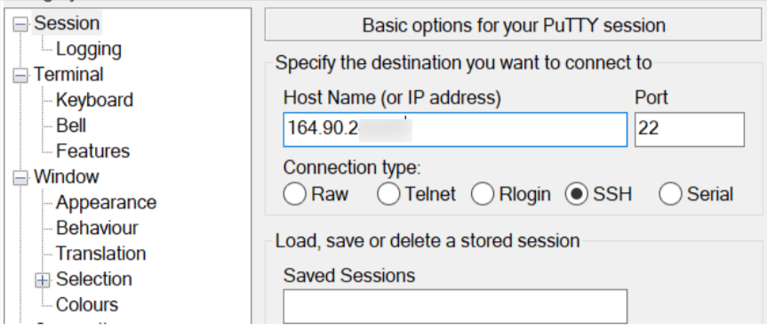Select the SSH radio button
Image resolution: width=767 pixels, height=330 pixels.
pyautogui.click(x=576, y=194)
